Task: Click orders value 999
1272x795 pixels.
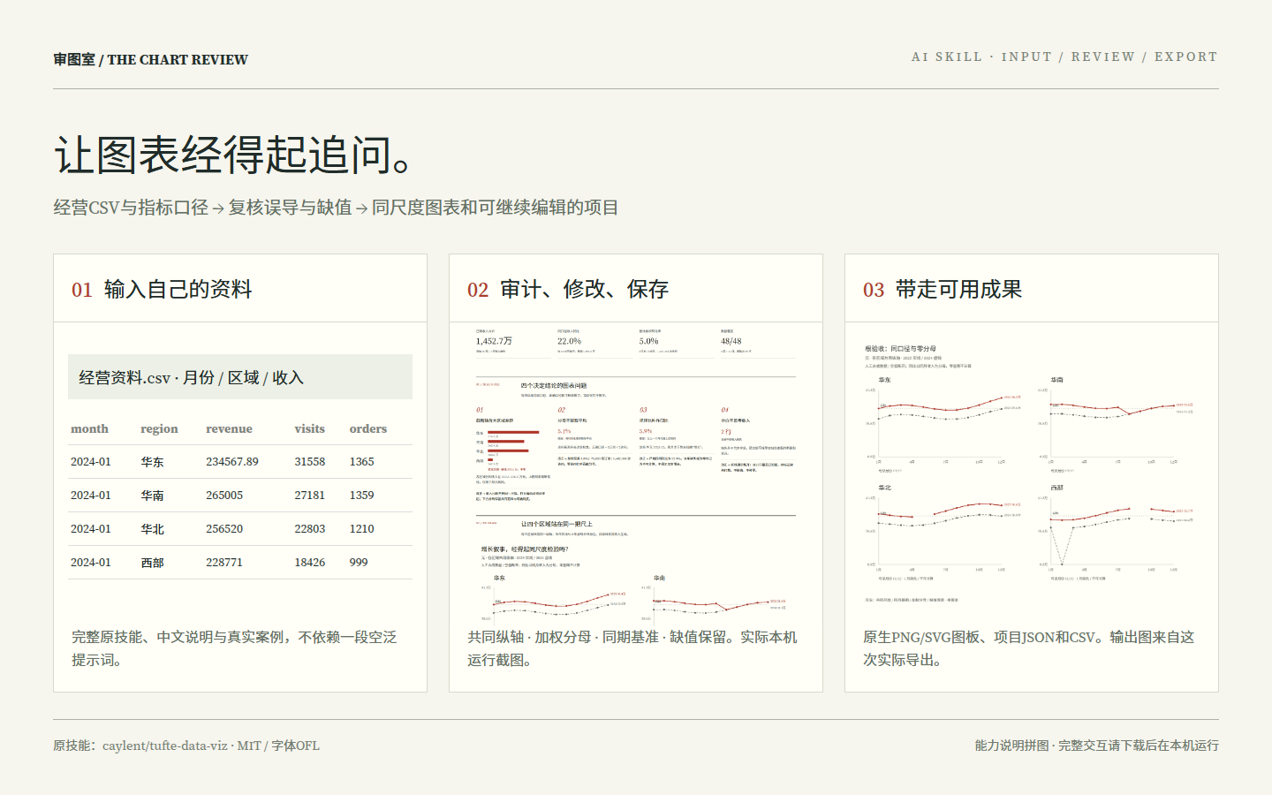Action: (359, 563)
